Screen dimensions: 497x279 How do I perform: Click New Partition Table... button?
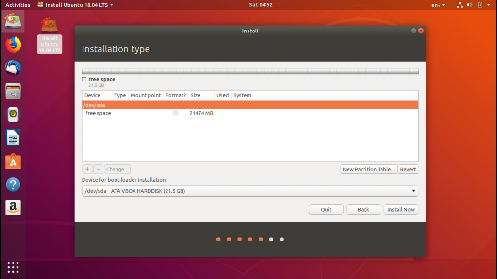point(369,169)
